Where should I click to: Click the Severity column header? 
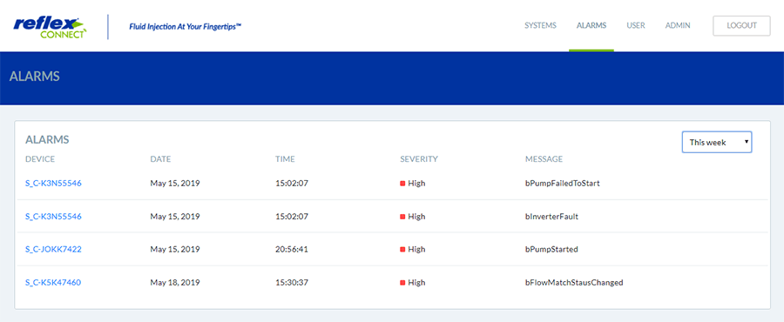(x=418, y=159)
